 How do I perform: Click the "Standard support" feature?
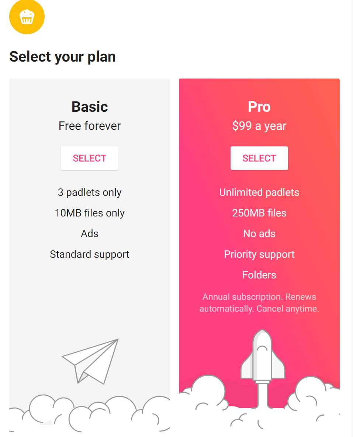click(90, 254)
